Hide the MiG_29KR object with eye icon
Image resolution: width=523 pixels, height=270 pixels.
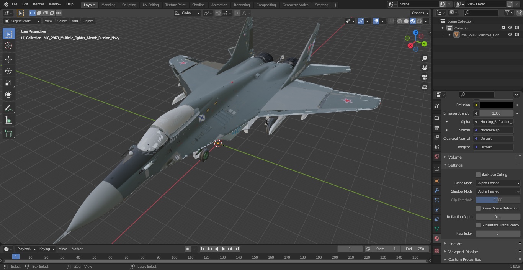510,35
